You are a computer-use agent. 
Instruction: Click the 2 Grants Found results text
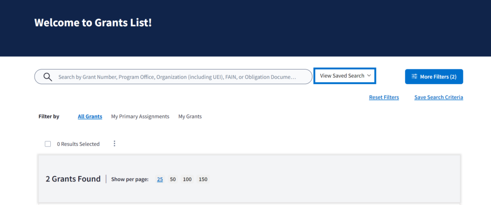73,179
